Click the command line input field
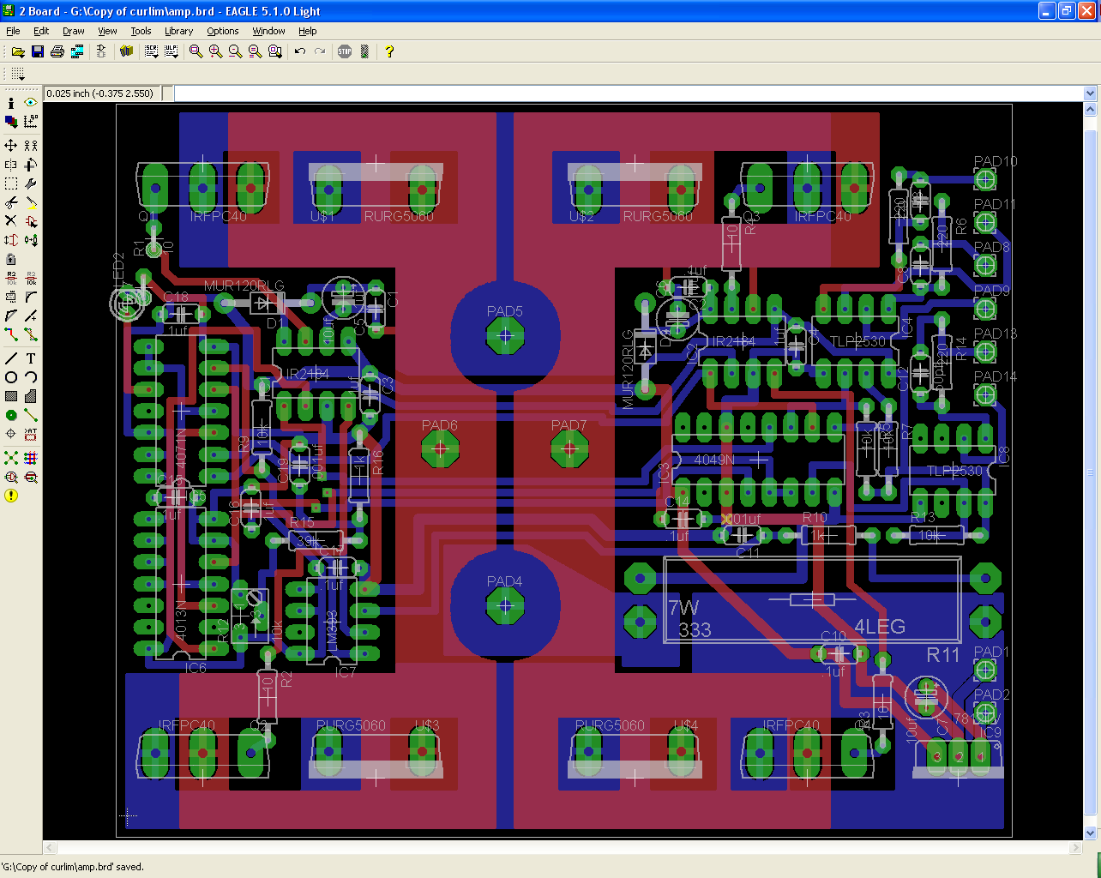The image size is (1101, 878). pos(629,93)
